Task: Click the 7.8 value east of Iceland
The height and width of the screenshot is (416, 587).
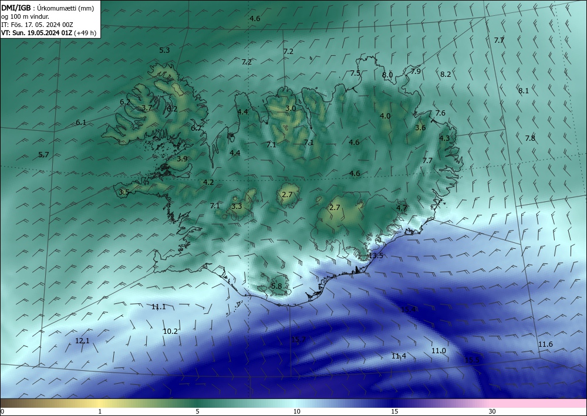Action: point(530,138)
